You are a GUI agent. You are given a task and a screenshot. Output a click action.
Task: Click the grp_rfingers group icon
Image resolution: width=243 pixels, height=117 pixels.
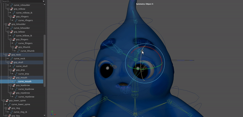click(14, 16)
